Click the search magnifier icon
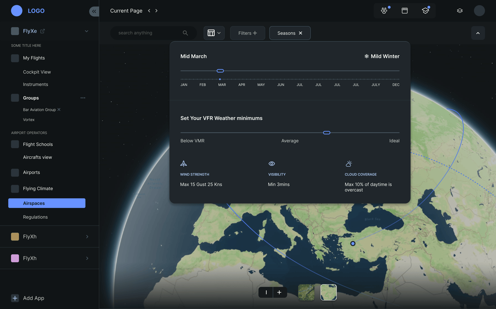The height and width of the screenshot is (309, 496). (185, 33)
